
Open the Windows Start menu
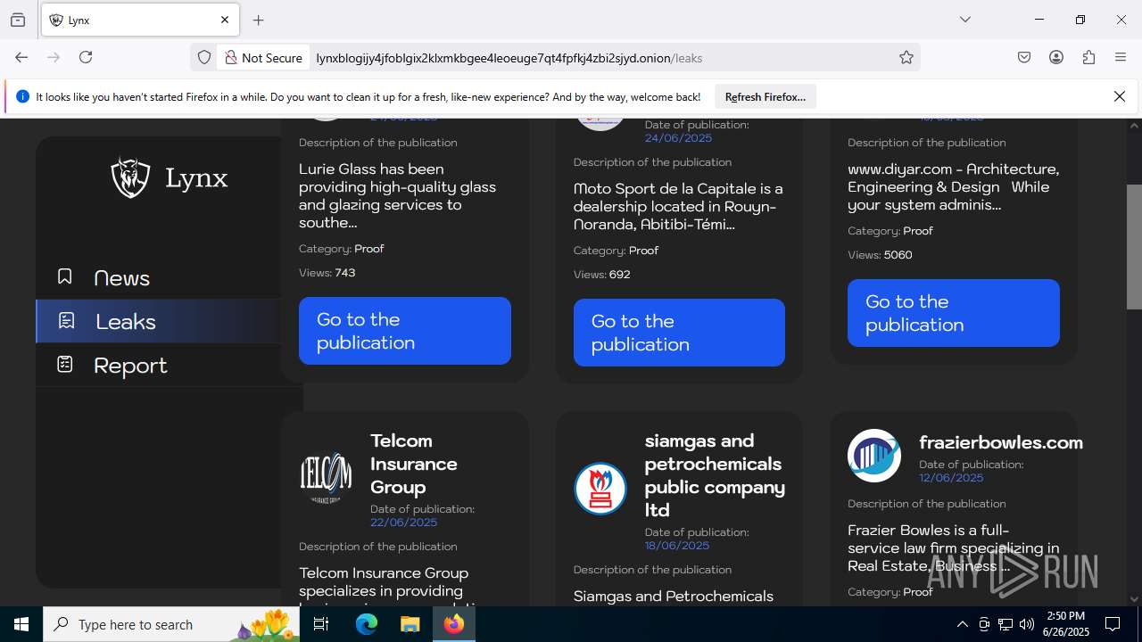[21, 624]
